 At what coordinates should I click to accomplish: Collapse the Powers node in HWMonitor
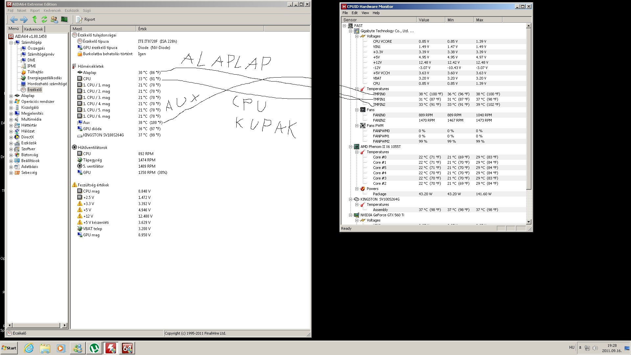(x=357, y=189)
